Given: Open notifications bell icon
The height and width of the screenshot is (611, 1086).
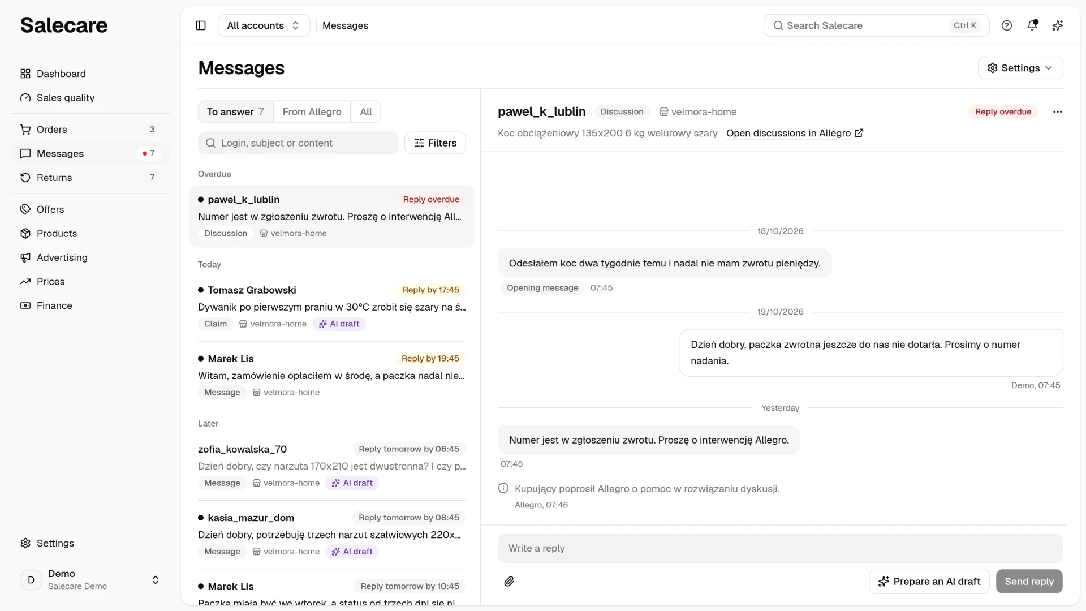Looking at the screenshot, I should coord(1032,25).
